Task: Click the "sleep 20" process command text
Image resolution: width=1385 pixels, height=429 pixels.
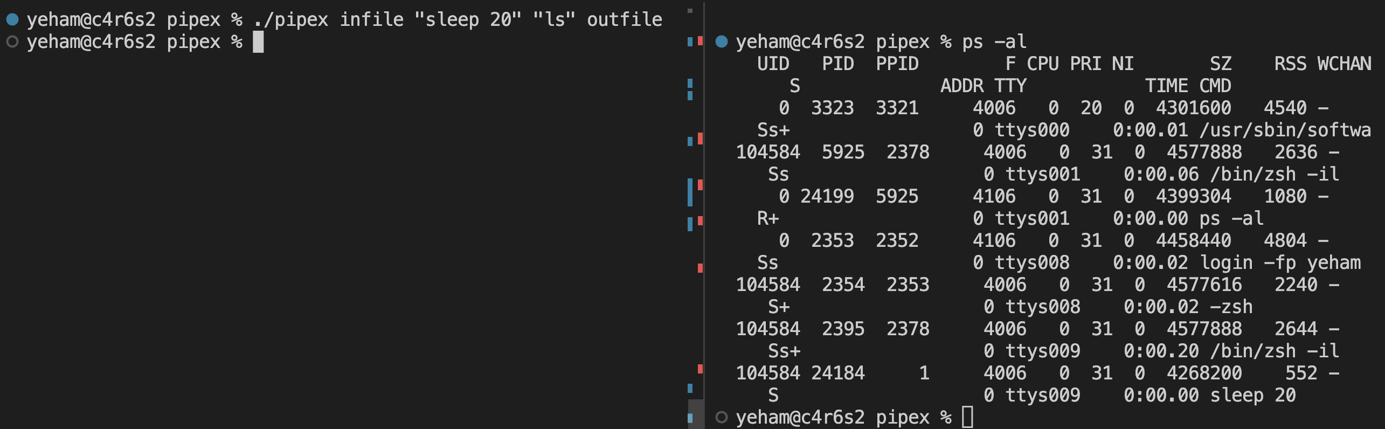Action: tap(1253, 396)
